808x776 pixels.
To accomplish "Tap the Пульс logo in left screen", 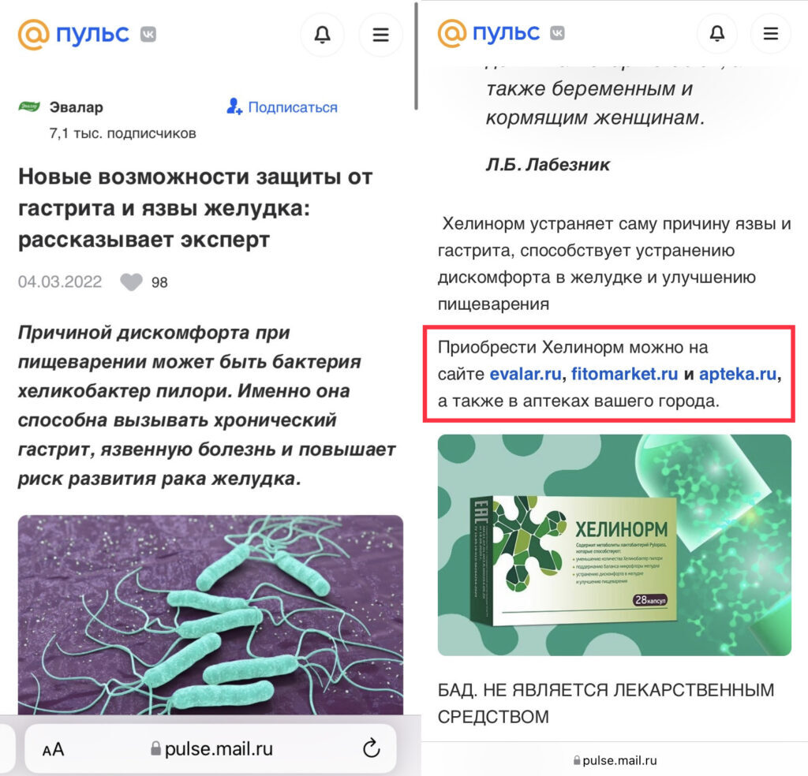I will click(x=73, y=35).
